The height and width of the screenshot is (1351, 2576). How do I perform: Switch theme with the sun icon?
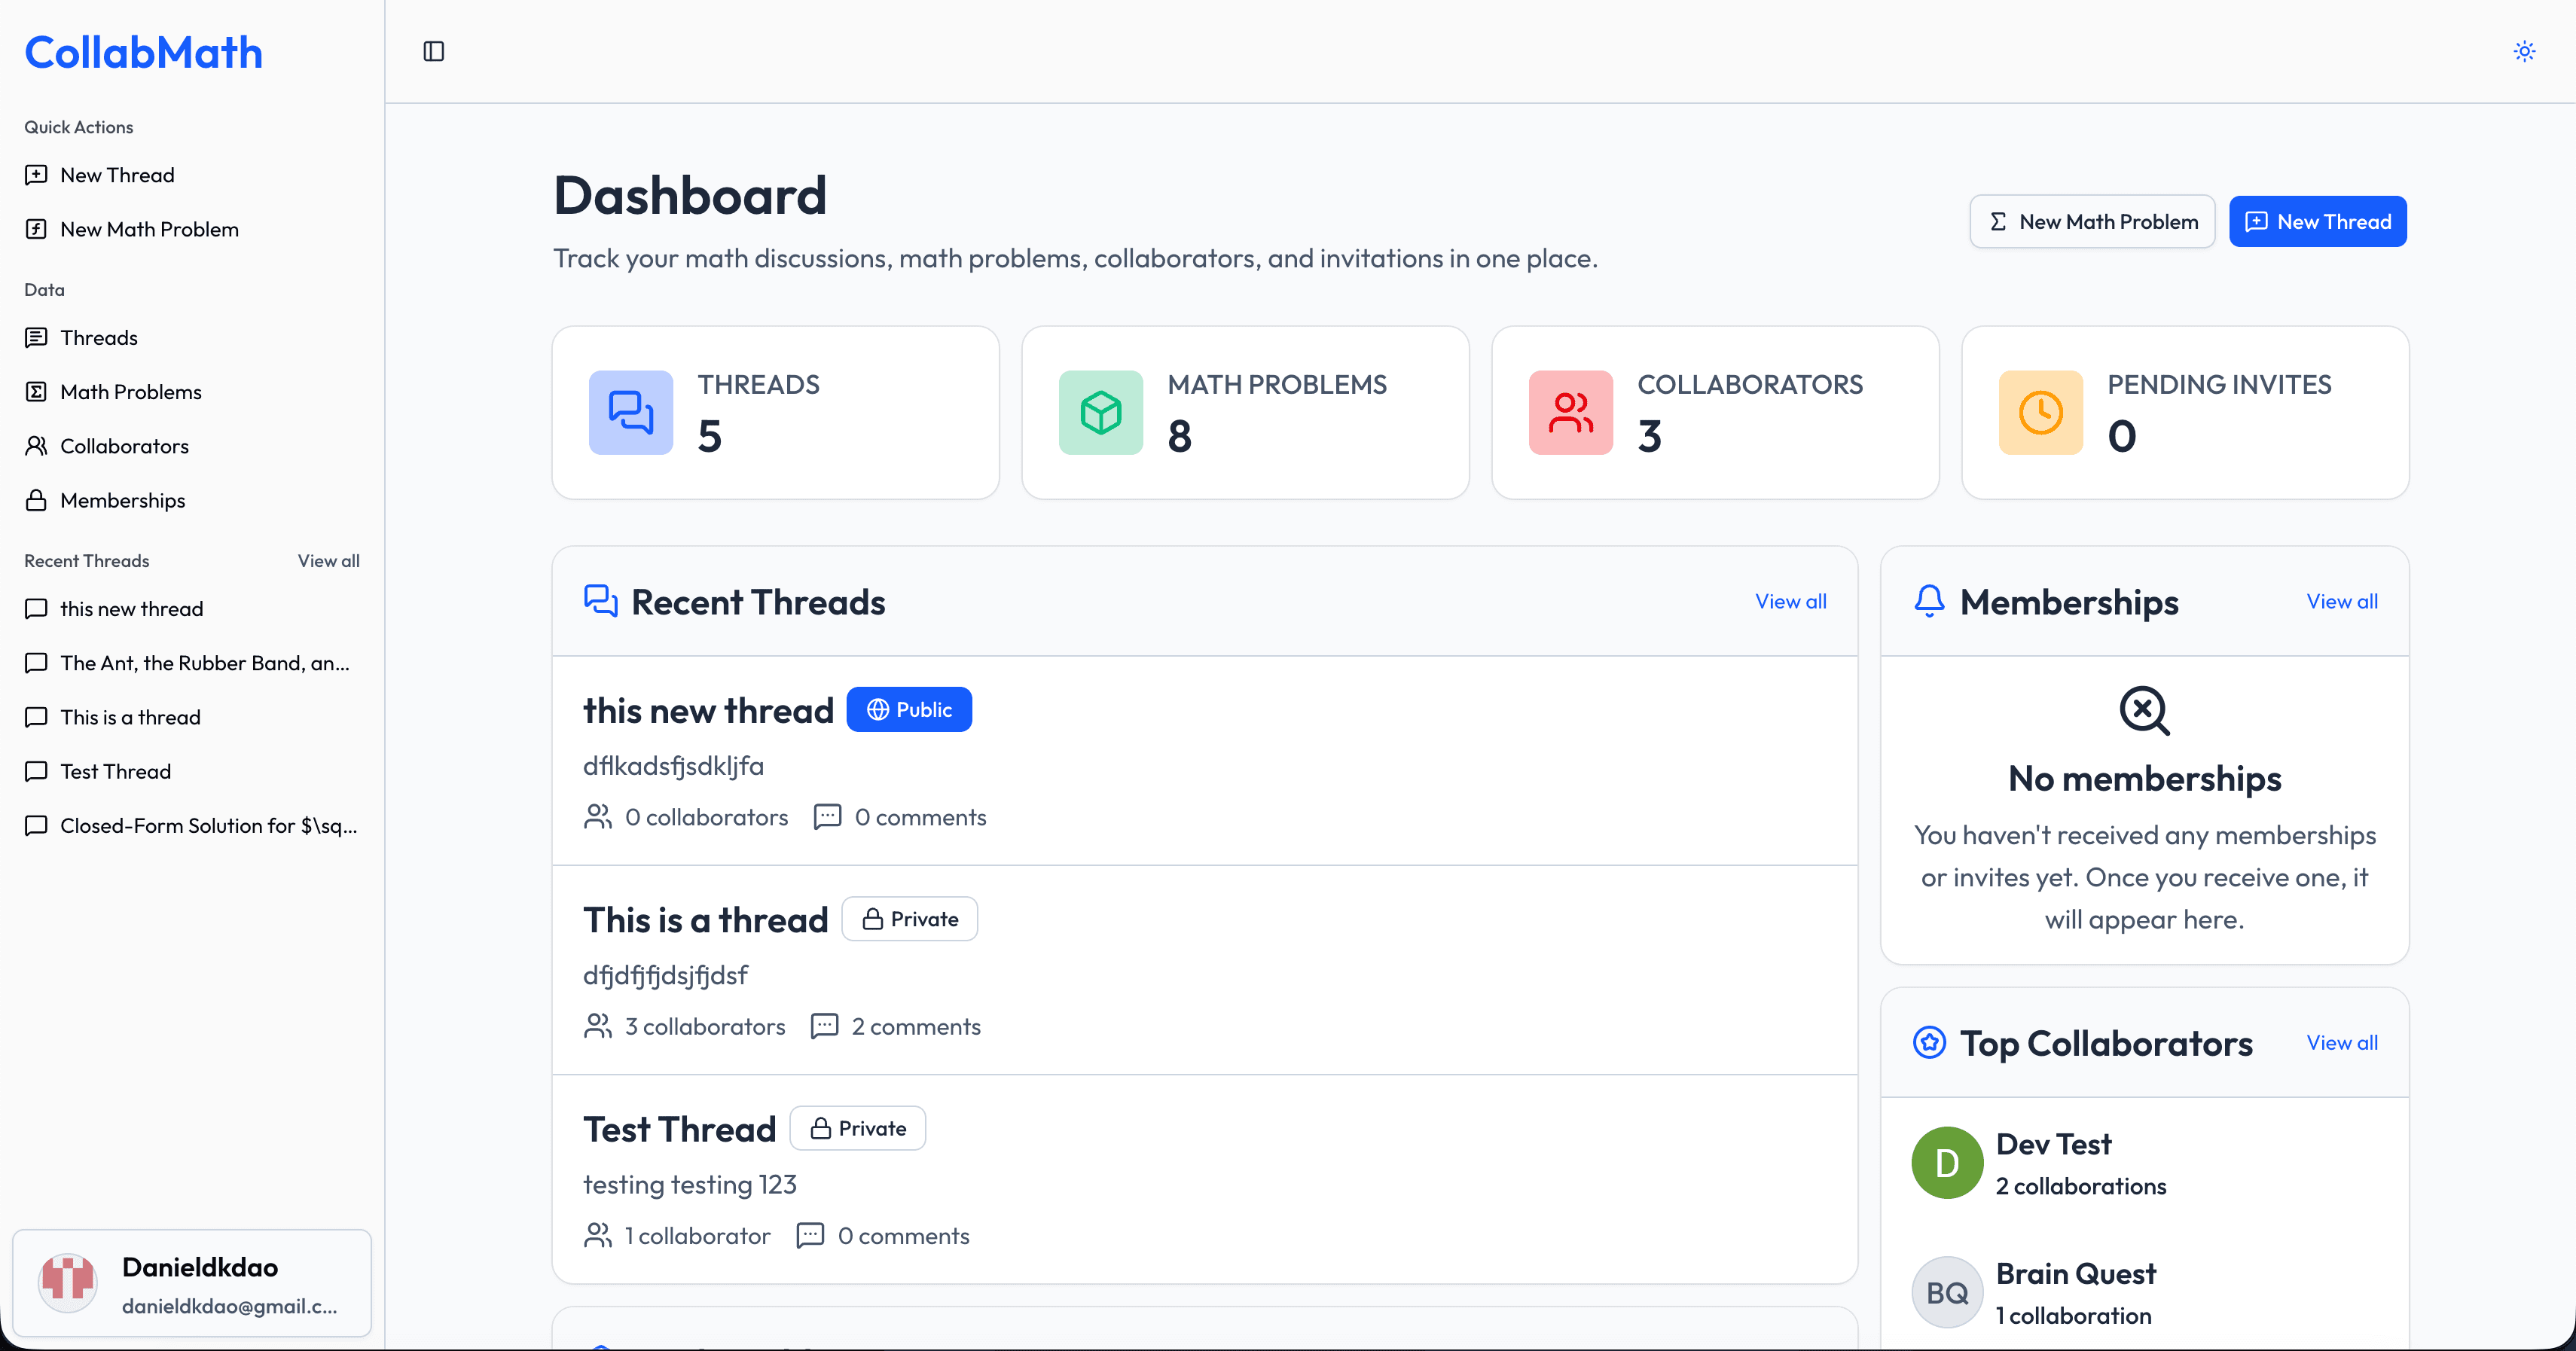point(2524,51)
